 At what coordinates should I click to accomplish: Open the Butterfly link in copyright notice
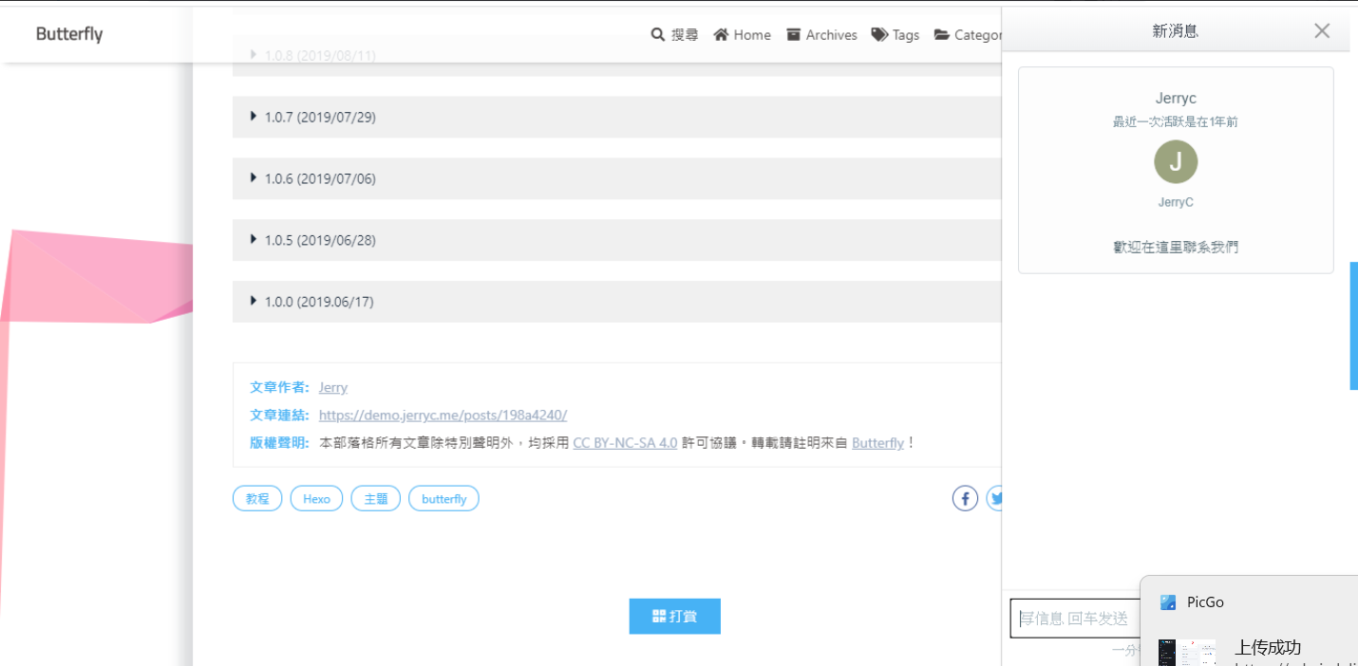[877, 443]
